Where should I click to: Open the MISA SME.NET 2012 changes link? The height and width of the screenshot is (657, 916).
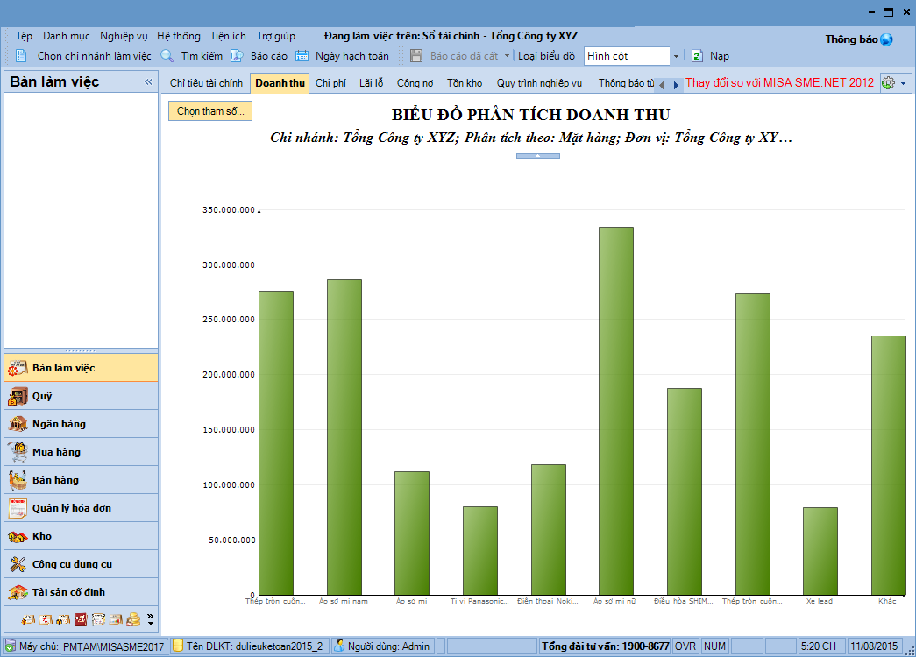coord(779,83)
